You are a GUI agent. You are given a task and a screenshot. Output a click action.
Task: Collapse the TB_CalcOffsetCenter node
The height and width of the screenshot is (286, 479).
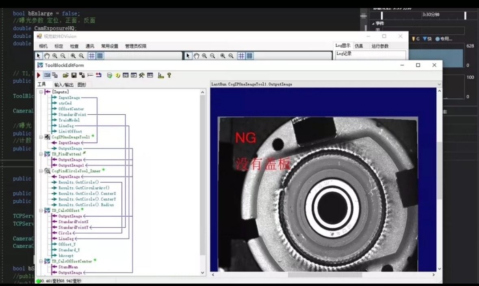pos(41,261)
